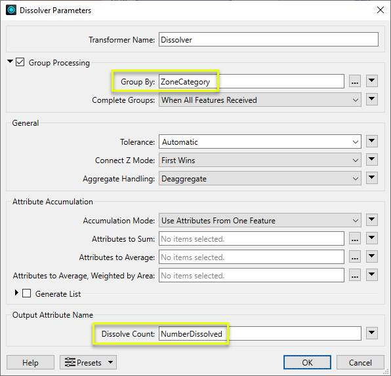Click the arrow menu beside Group By

coord(372,81)
